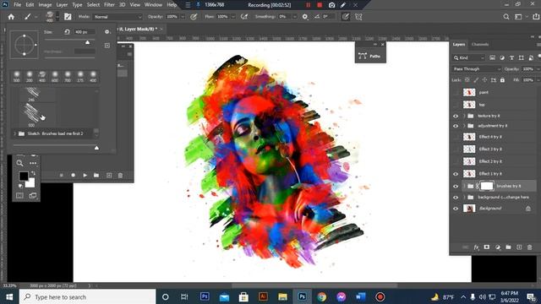Hide the Effect 1 try it layer
Image resolution: width=541 pixels, height=304 pixels.
456,174
